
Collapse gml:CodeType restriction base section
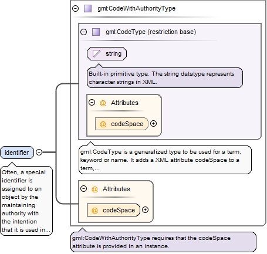pyautogui.click(x=84, y=32)
